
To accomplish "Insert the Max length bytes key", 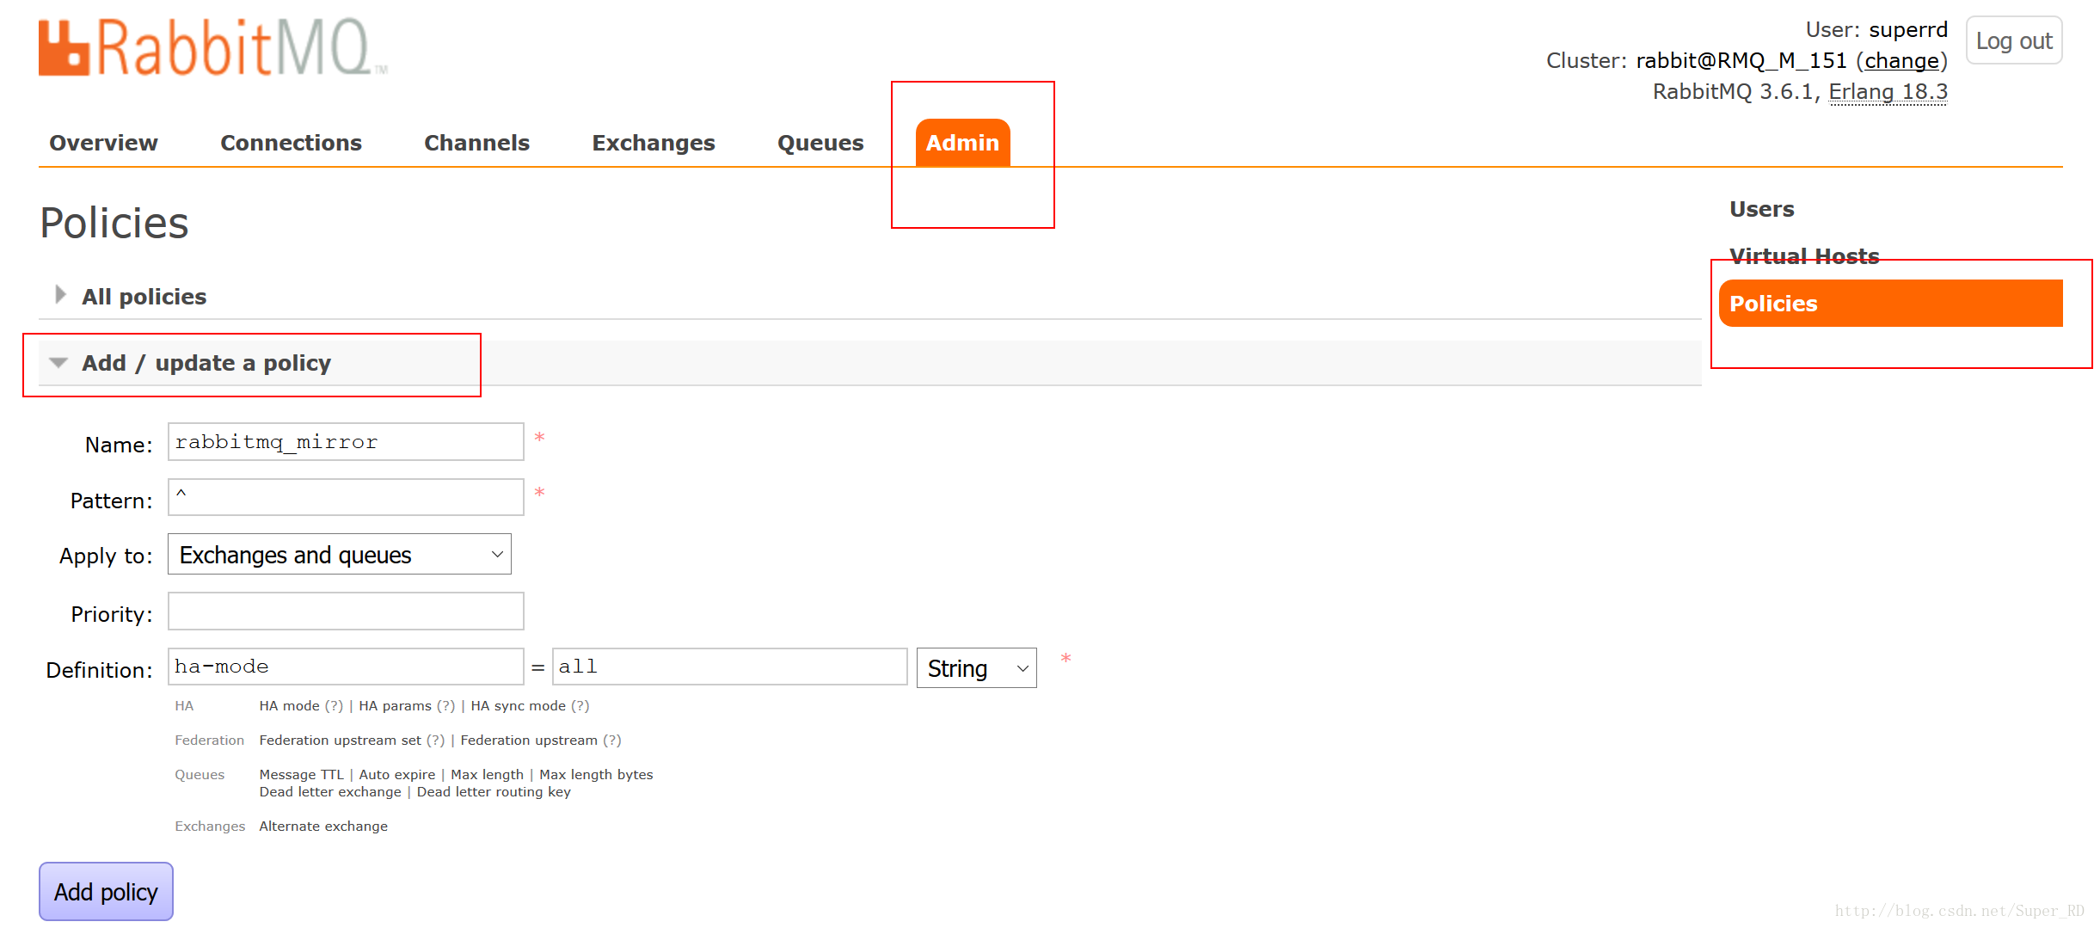I will coord(596,775).
